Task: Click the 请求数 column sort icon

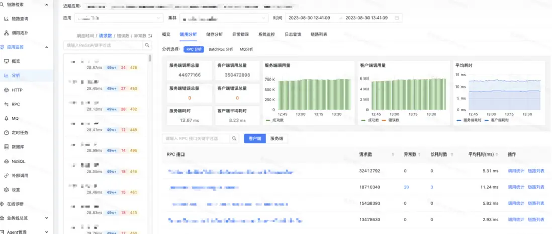Action: coord(393,154)
